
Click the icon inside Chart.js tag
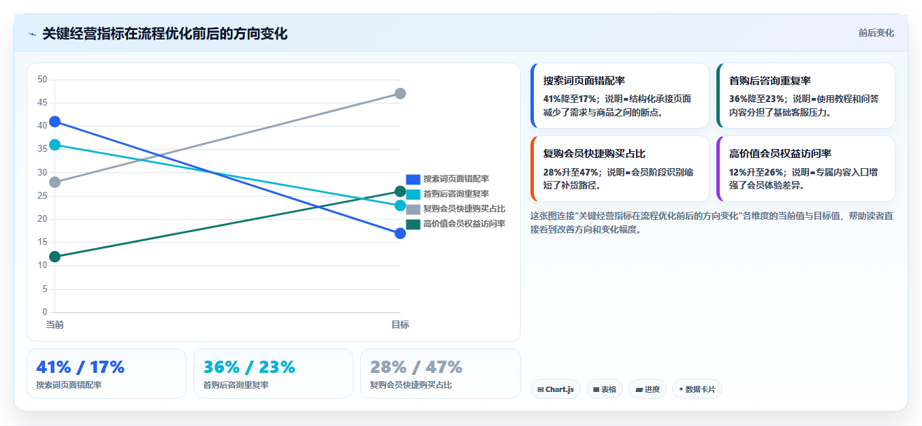(541, 390)
